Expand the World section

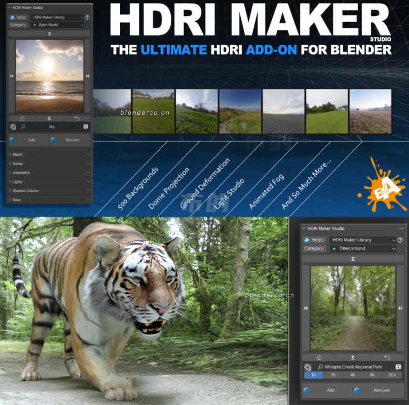(49, 155)
